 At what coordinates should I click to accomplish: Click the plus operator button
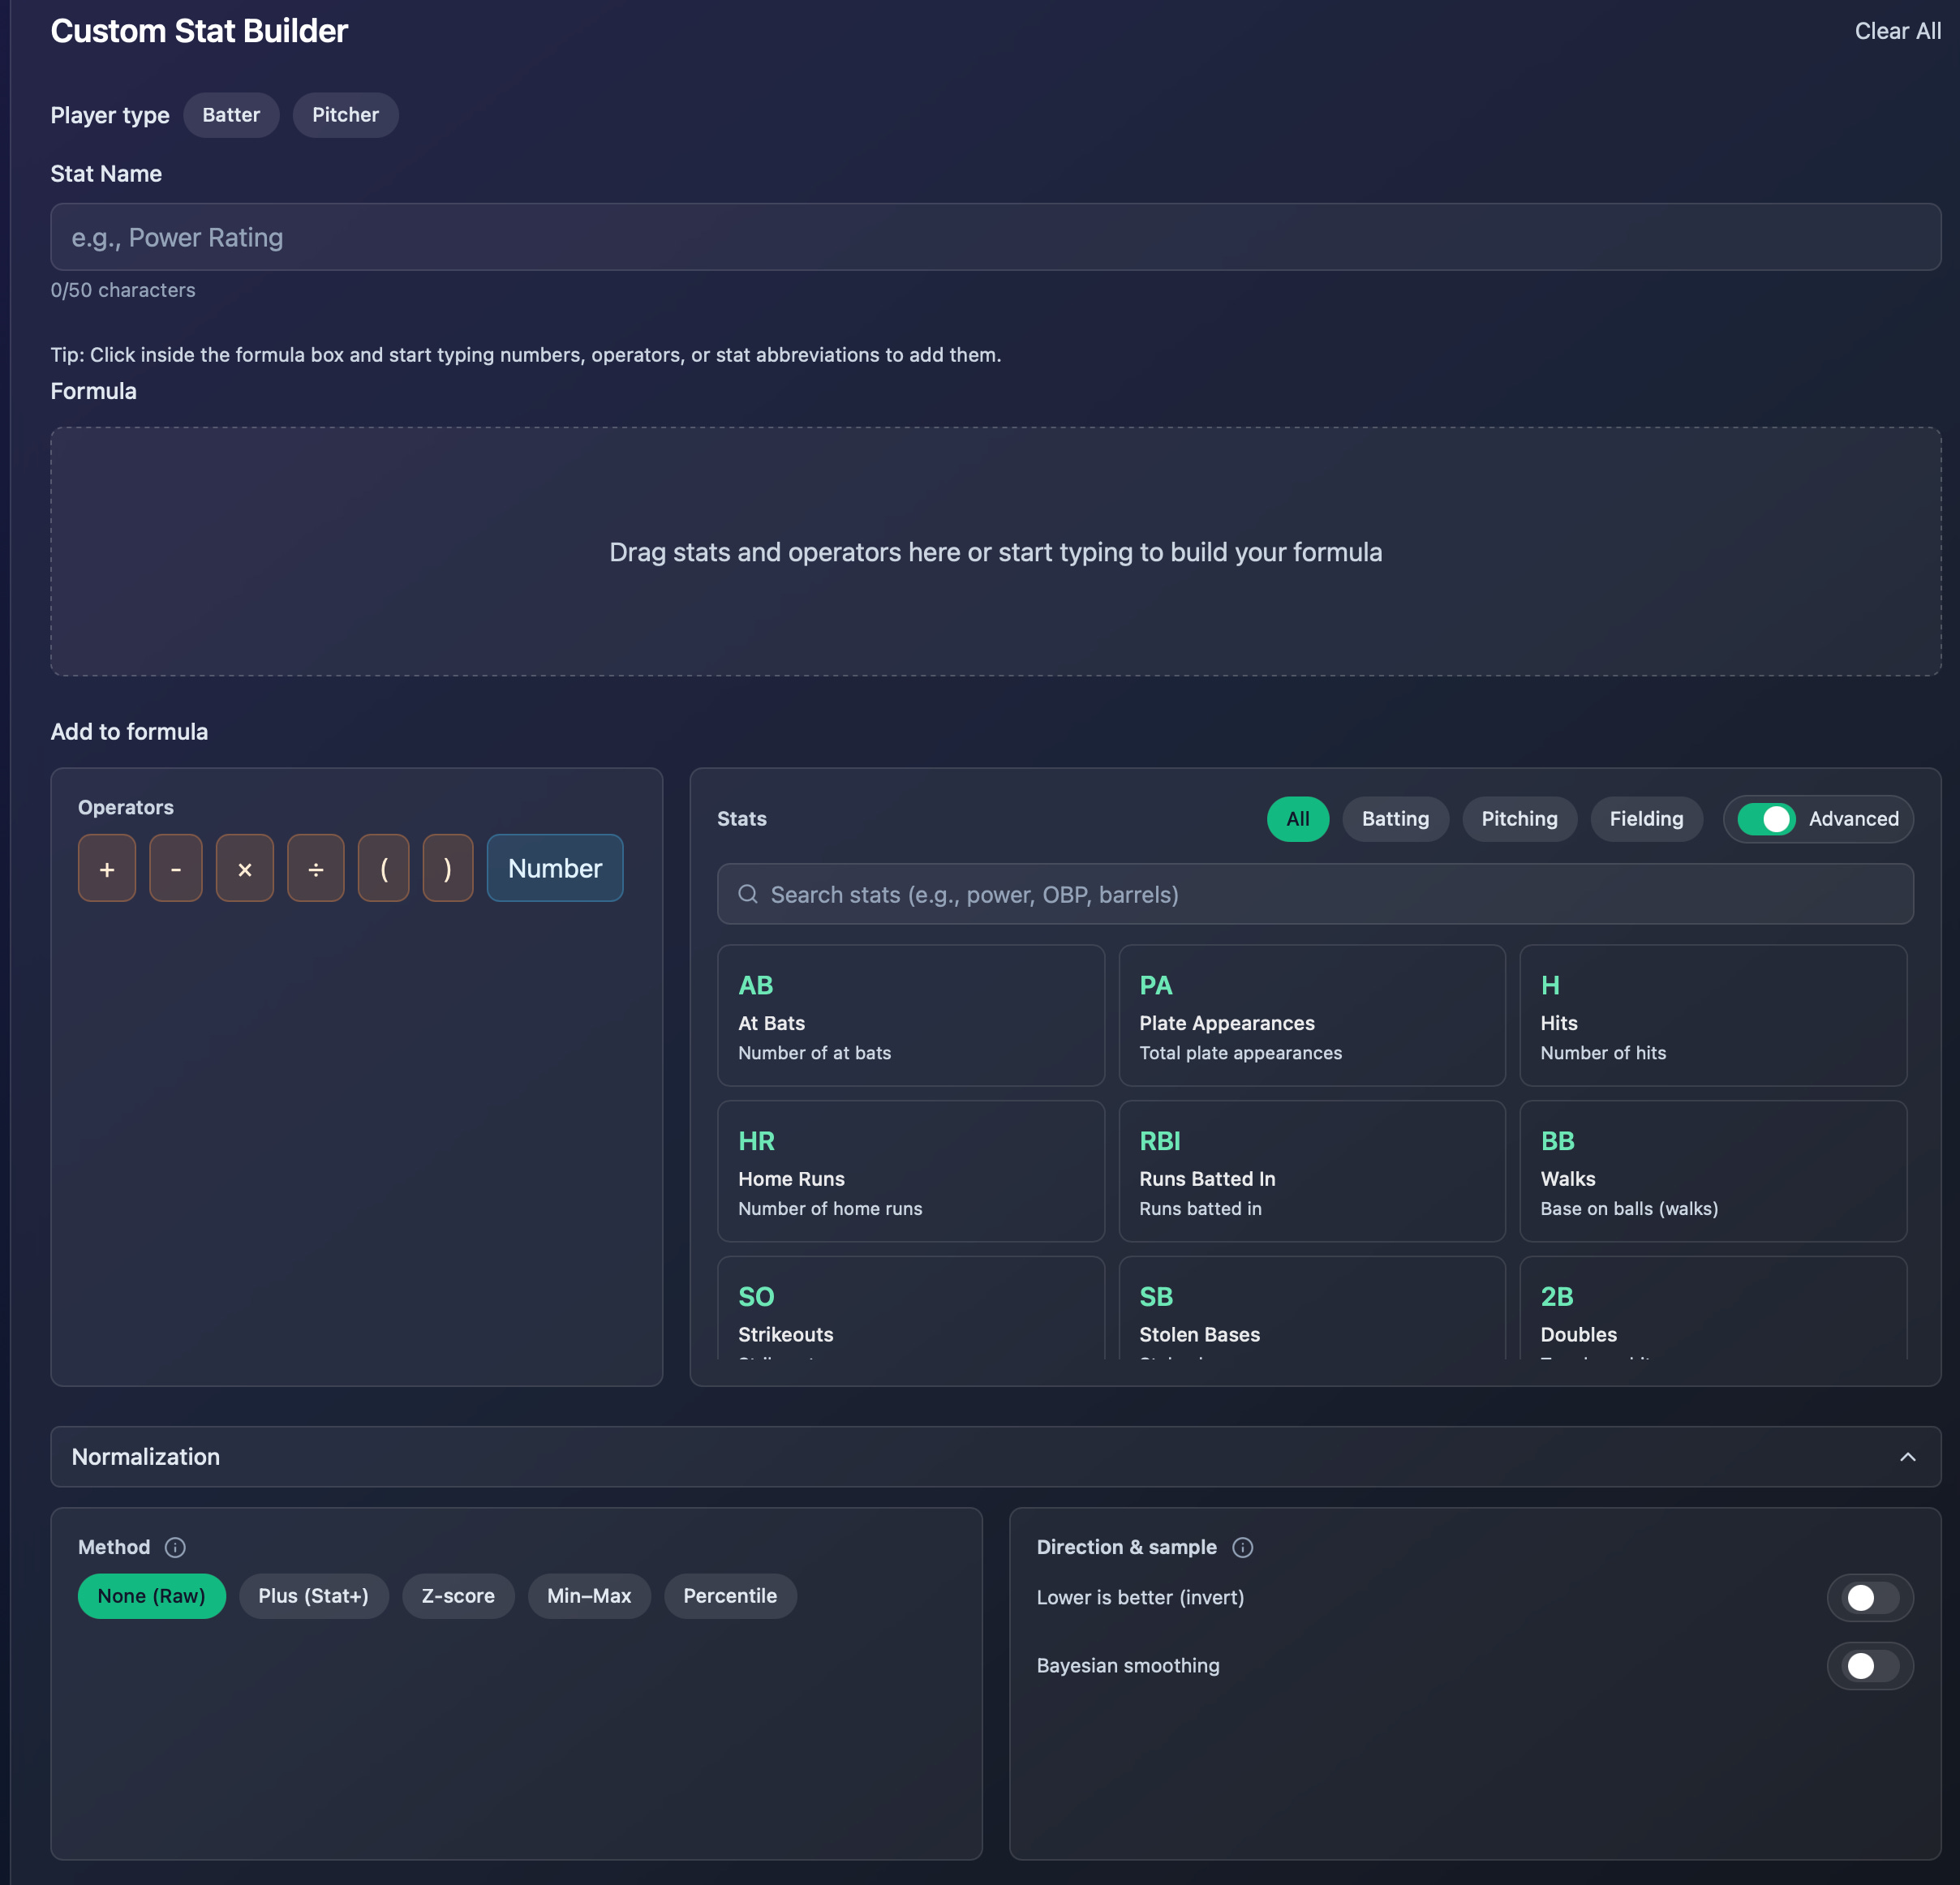[107, 868]
